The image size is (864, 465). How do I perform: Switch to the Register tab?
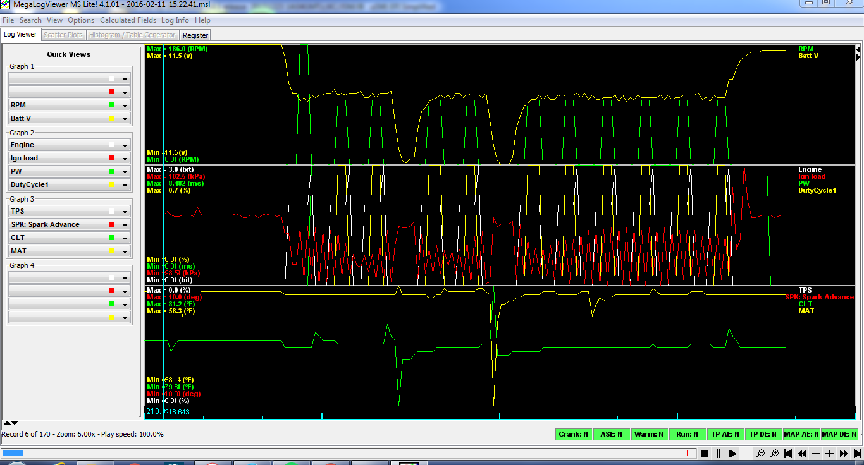[x=195, y=35]
